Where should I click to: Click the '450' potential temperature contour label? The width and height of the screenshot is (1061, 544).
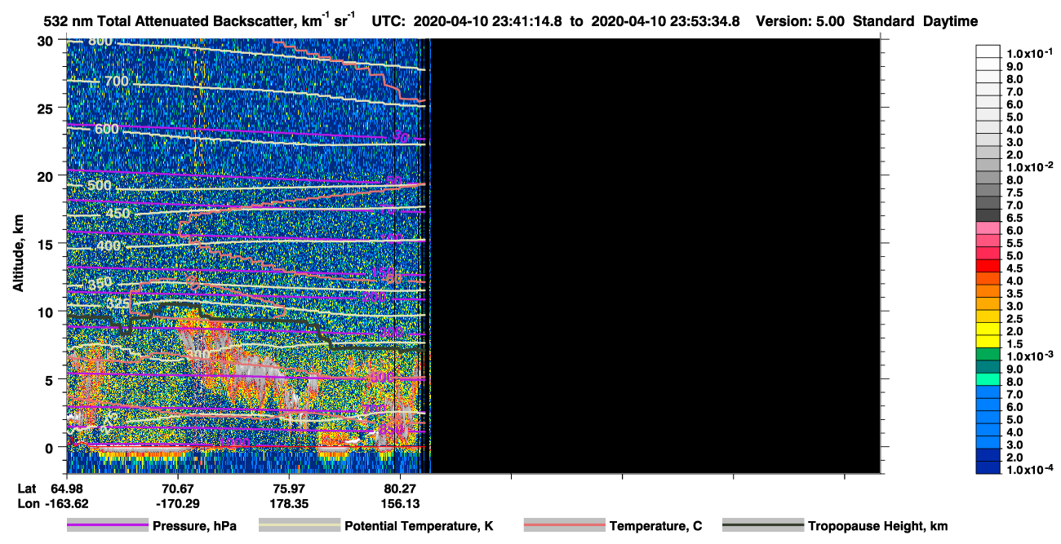(118, 214)
